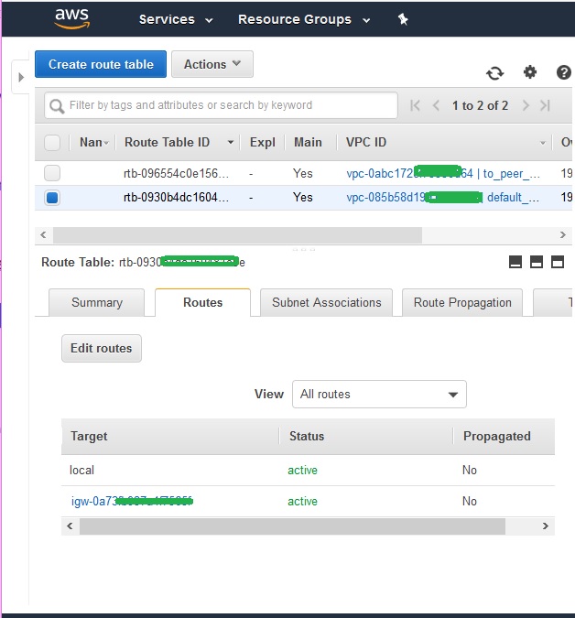Viewport: 575px width, 618px height.
Task: Click the Status column header
Action: [x=307, y=437]
